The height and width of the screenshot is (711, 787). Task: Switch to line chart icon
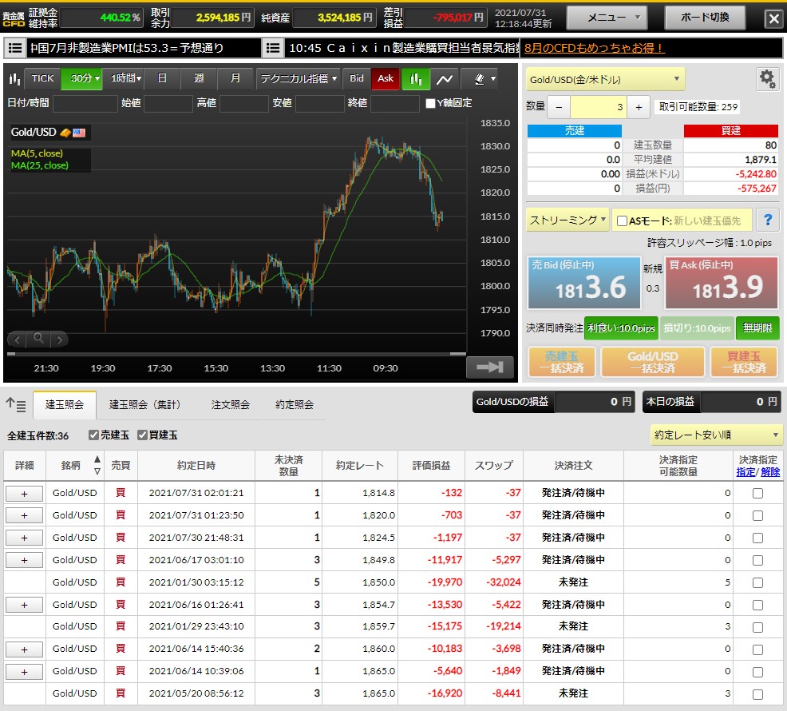445,79
